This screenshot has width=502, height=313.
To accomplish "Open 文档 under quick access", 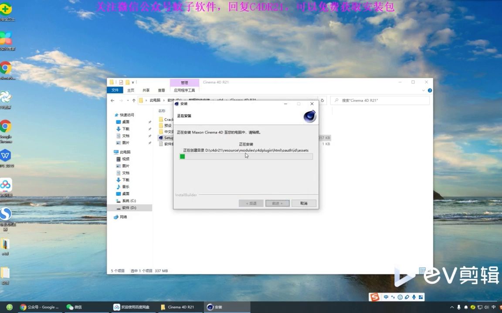I will pos(125,136).
